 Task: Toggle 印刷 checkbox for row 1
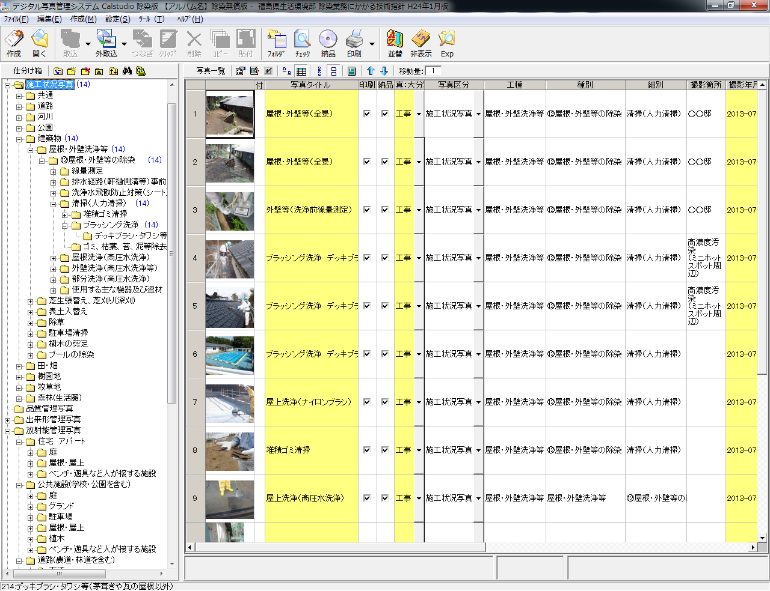[x=367, y=114]
